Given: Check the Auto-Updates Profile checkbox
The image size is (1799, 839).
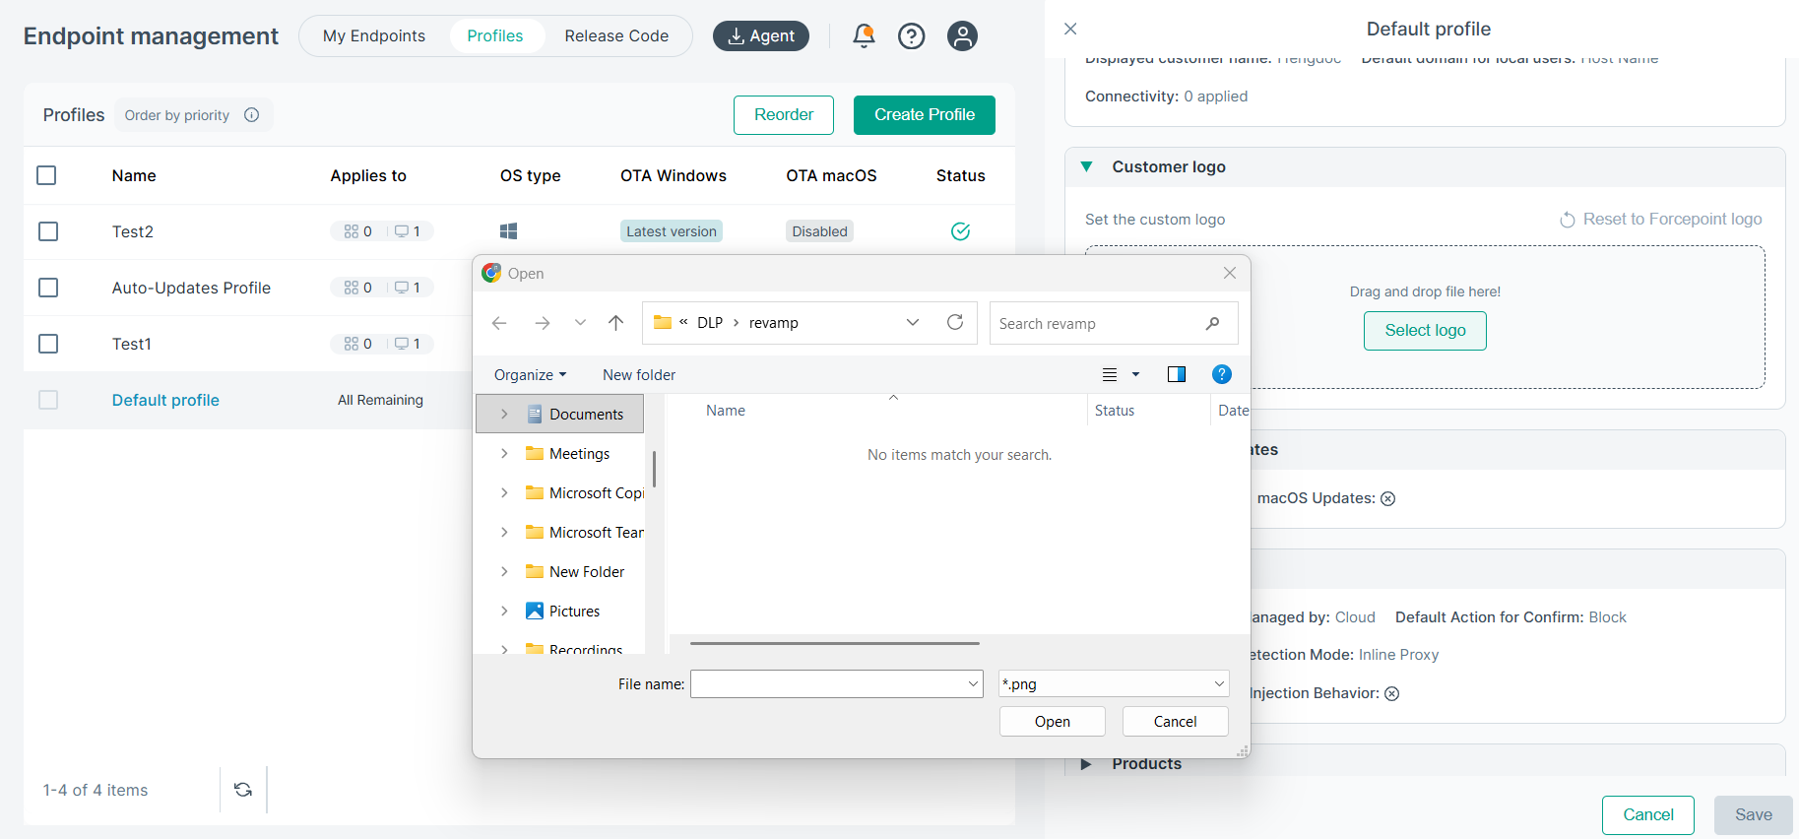Looking at the screenshot, I should click(48, 288).
